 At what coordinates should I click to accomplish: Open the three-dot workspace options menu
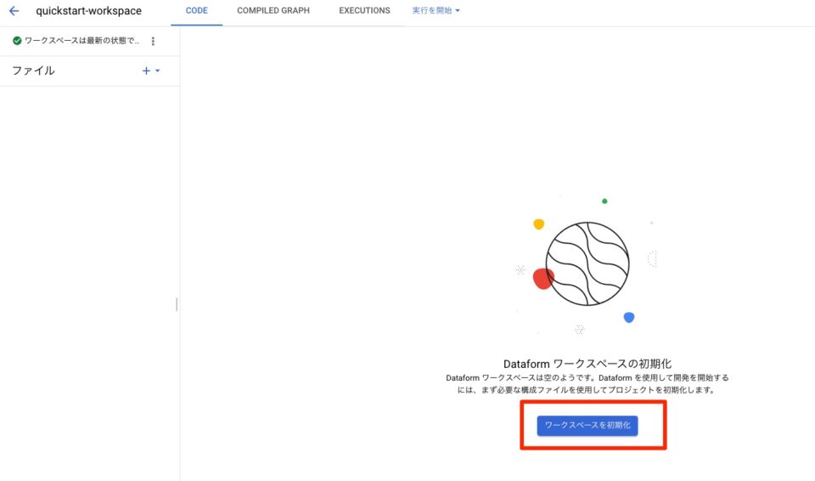click(x=153, y=41)
